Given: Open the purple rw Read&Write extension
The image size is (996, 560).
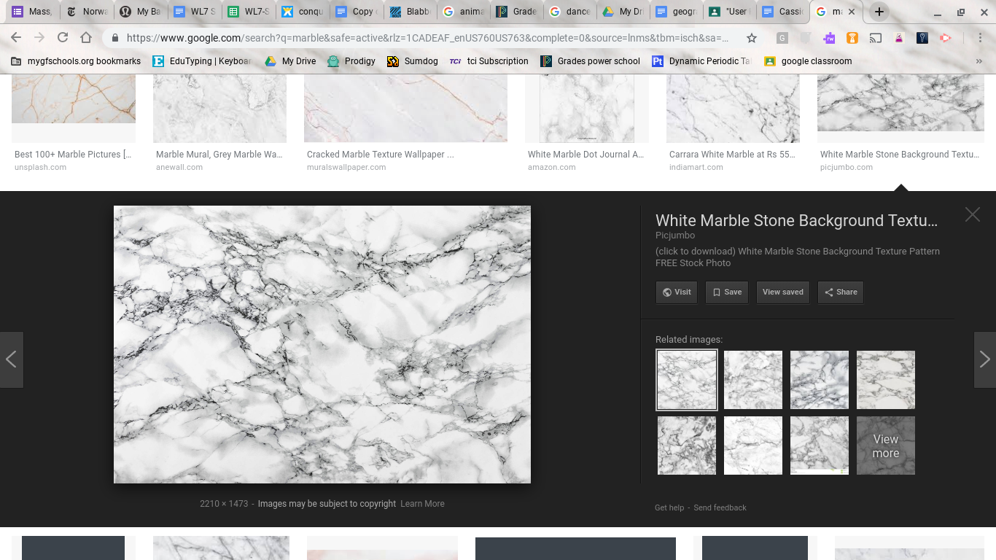Looking at the screenshot, I should 829,38.
